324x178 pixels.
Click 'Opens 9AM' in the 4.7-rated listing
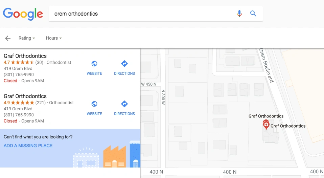click(33, 81)
